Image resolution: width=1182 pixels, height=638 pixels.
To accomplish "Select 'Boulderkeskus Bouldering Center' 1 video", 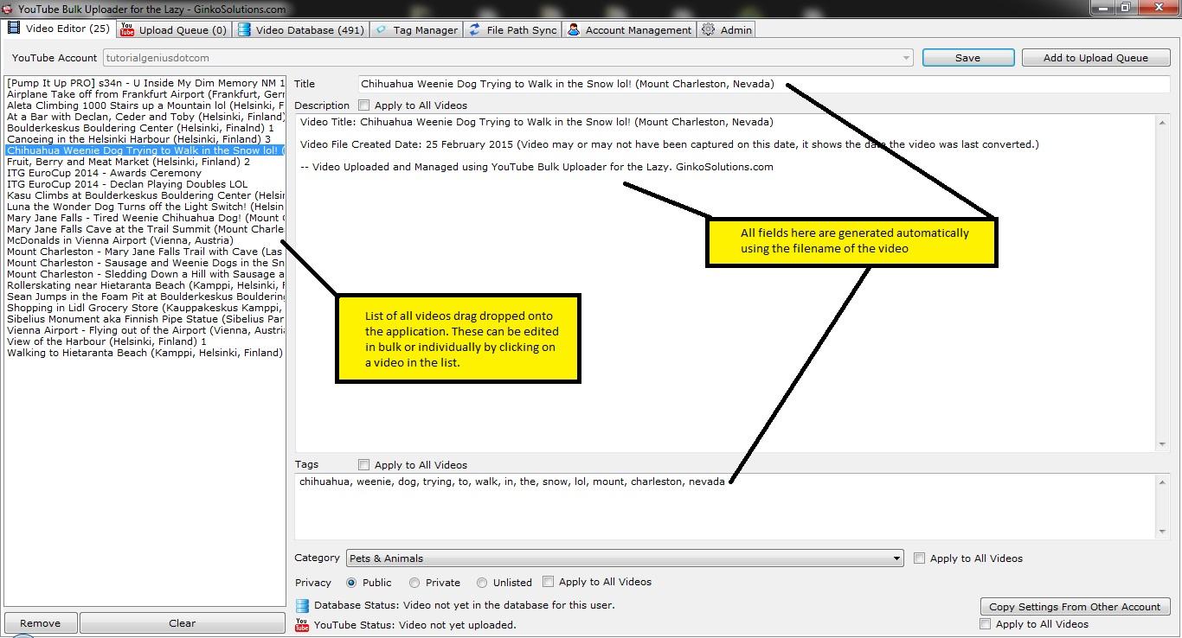I will pos(145,128).
